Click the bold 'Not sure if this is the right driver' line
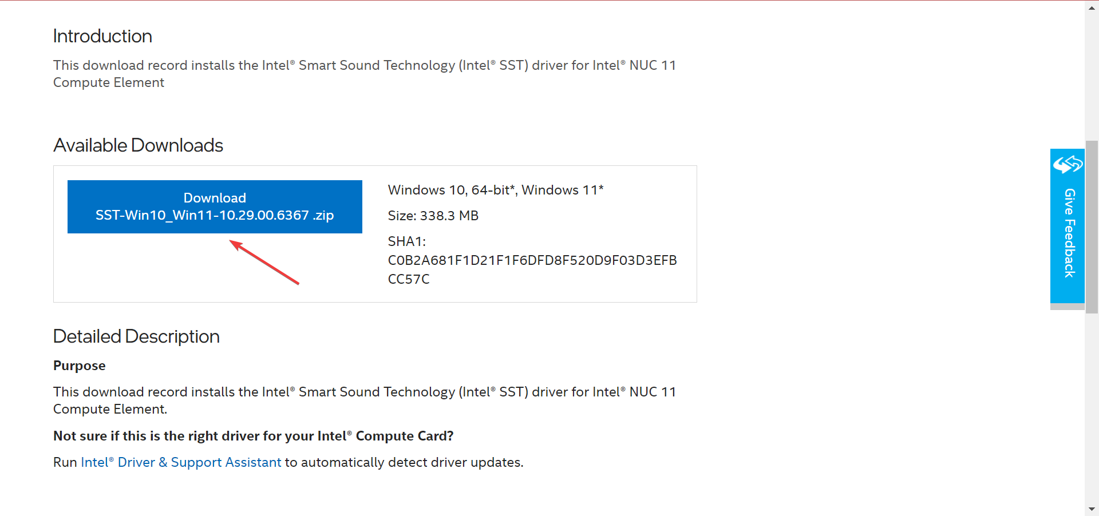 tap(254, 436)
